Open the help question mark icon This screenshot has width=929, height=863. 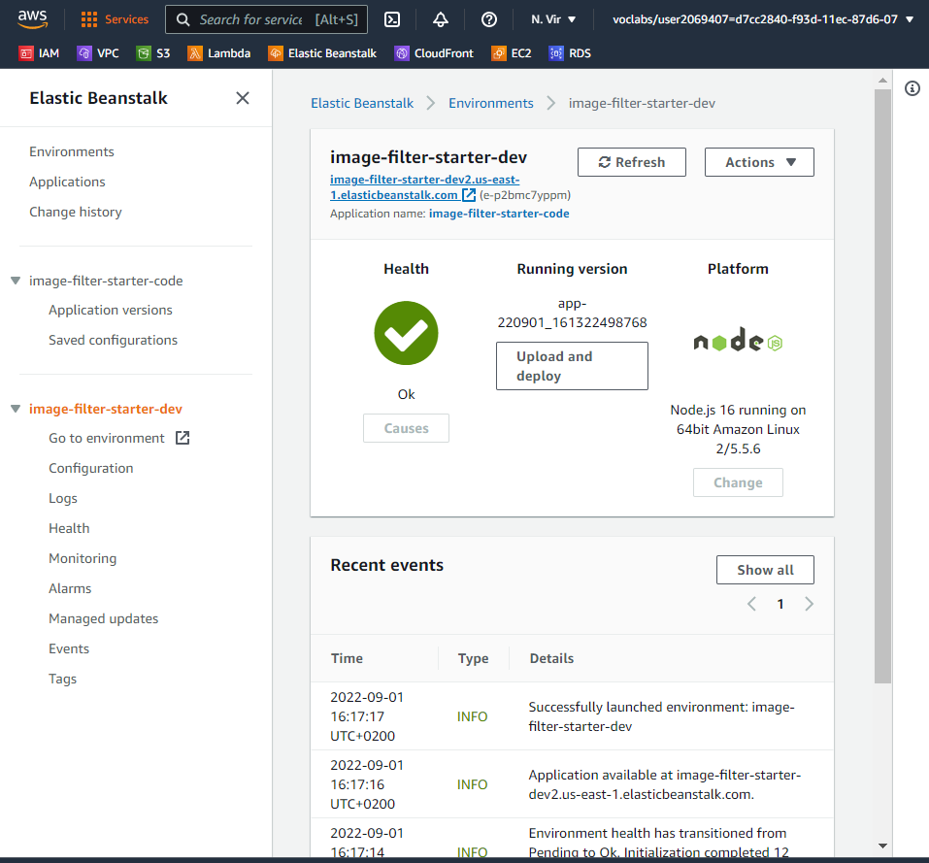(x=488, y=18)
